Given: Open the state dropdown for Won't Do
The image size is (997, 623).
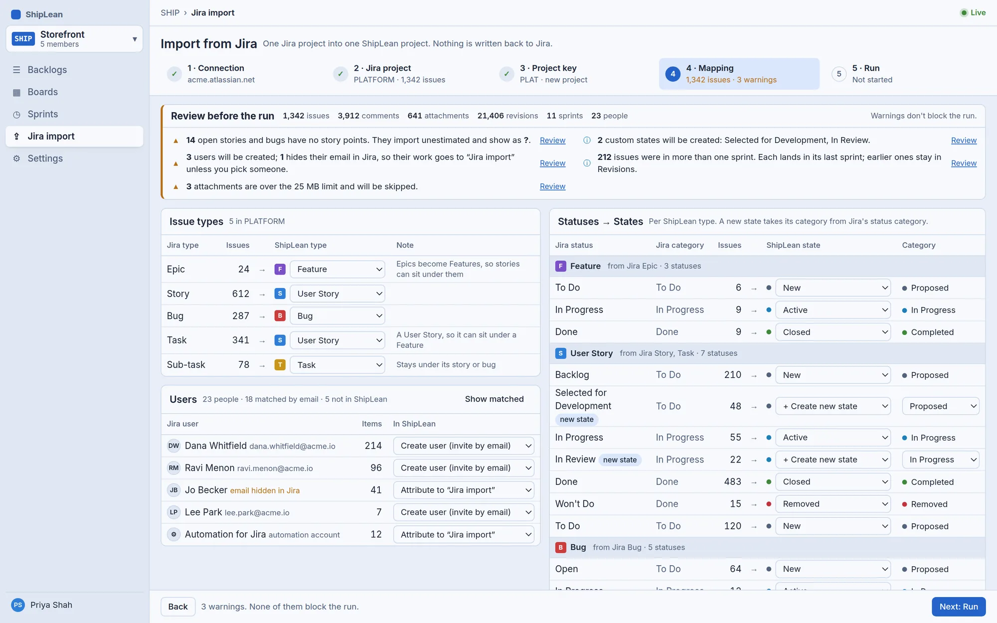Looking at the screenshot, I should coord(833,504).
